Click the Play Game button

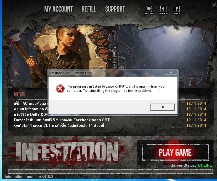pos(175,152)
